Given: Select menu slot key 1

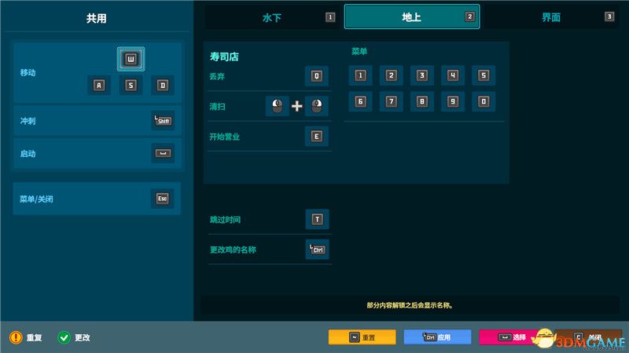Looking at the screenshot, I should pos(360,75).
